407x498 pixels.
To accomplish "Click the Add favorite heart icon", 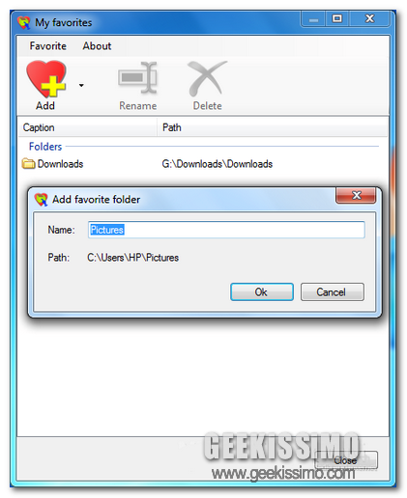I will [x=46, y=79].
